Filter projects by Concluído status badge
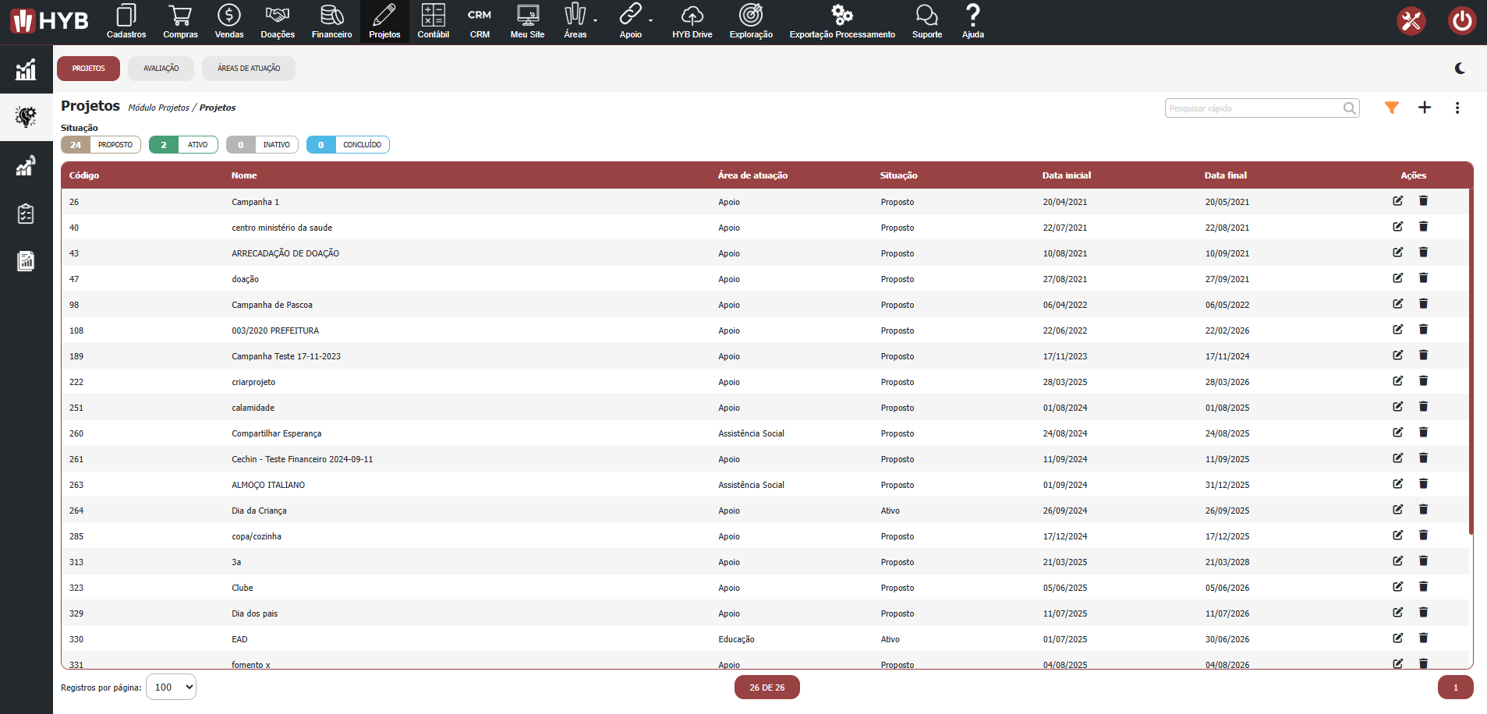The height and width of the screenshot is (714, 1487). [348, 145]
